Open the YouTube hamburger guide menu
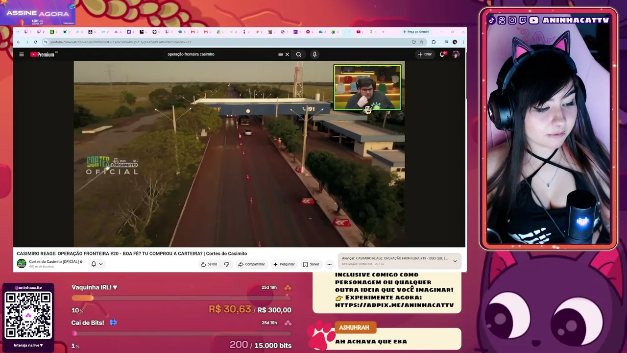 pyautogui.click(x=22, y=54)
